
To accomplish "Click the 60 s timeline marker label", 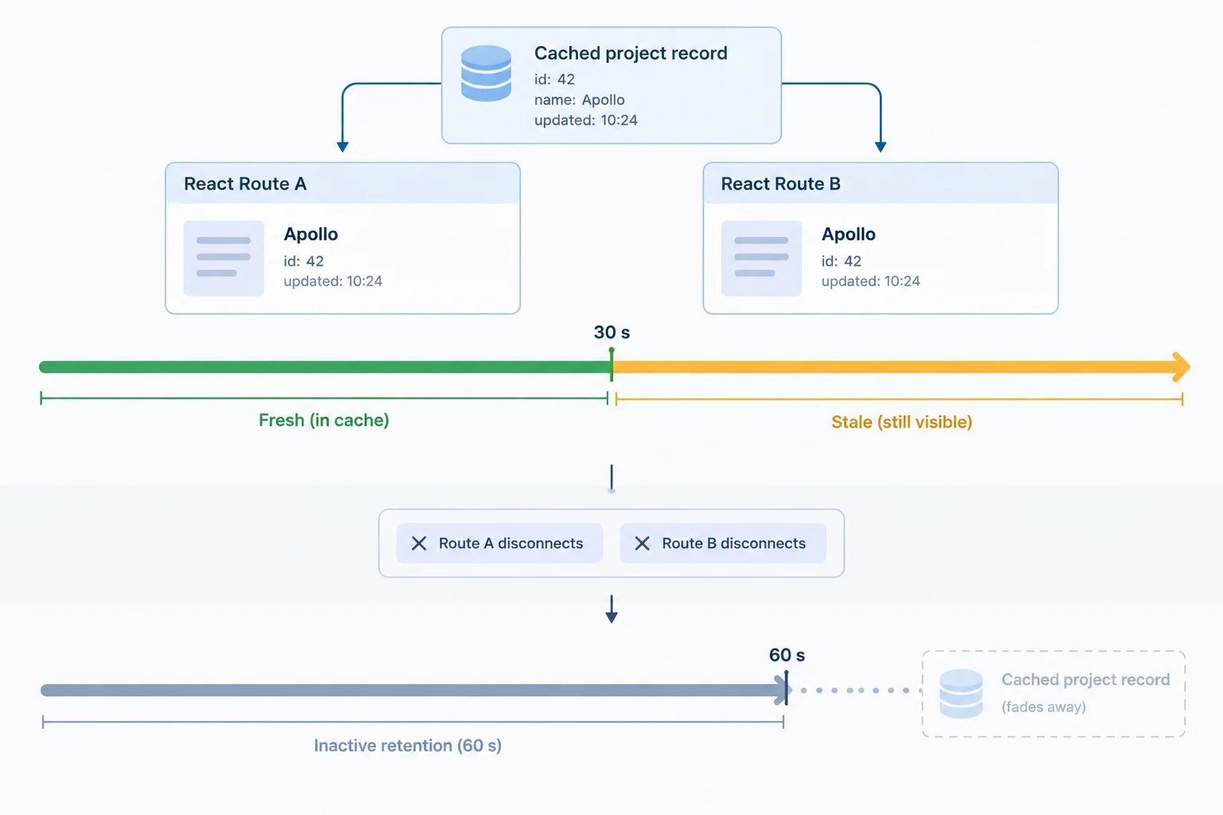I will coord(787,655).
